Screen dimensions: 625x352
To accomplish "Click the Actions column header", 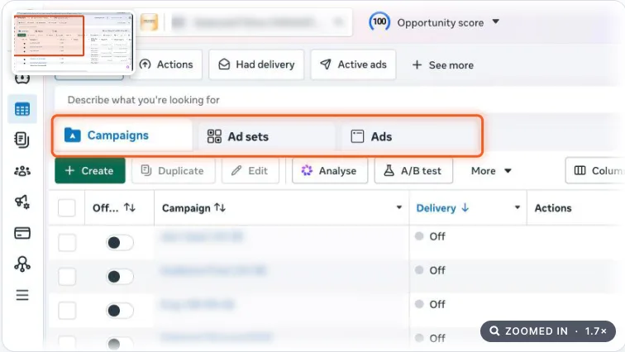I will pos(553,208).
